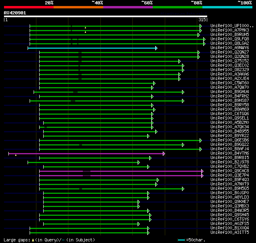Viewport: 256px width, 243px height.
Task: Open the UniRef100_Q8LGA2 hit label
Action: pyautogui.click(x=230, y=44)
